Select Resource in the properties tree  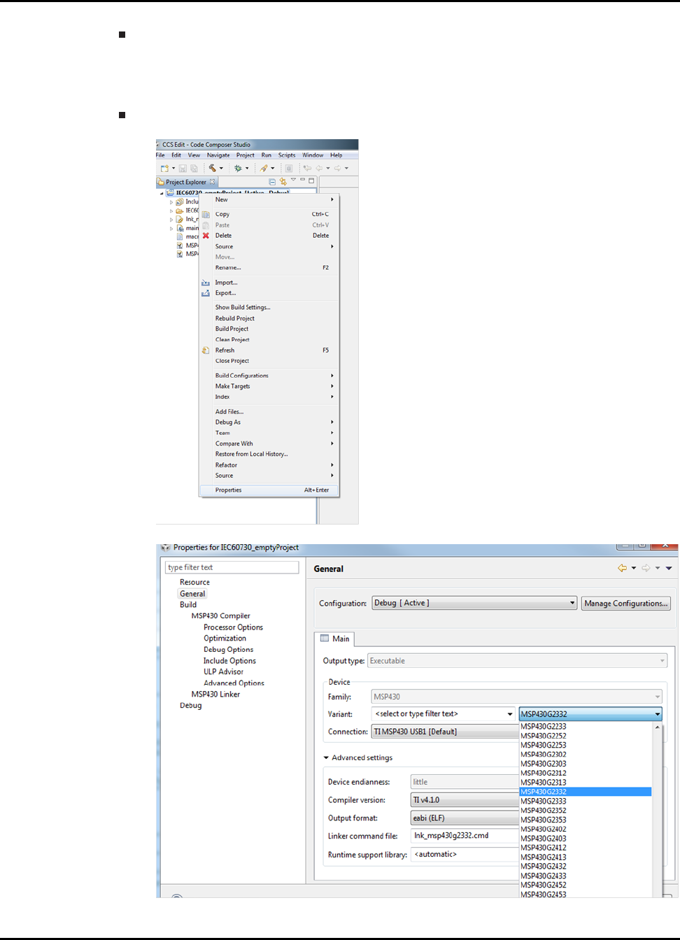(194, 582)
